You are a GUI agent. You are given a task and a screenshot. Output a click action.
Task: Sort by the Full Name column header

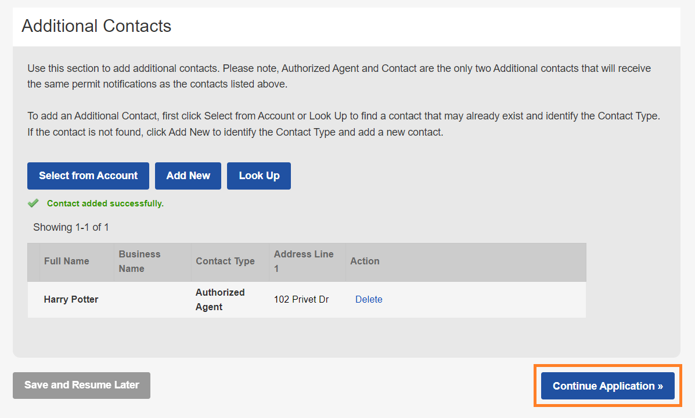pyautogui.click(x=66, y=261)
